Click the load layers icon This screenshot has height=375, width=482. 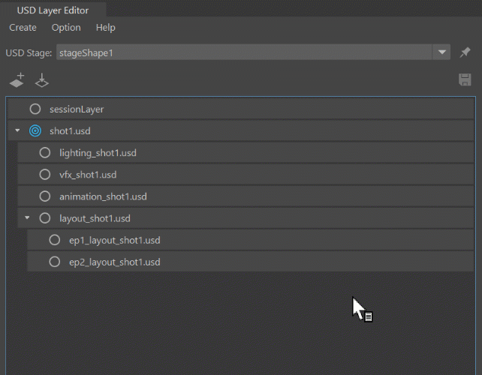point(42,79)
